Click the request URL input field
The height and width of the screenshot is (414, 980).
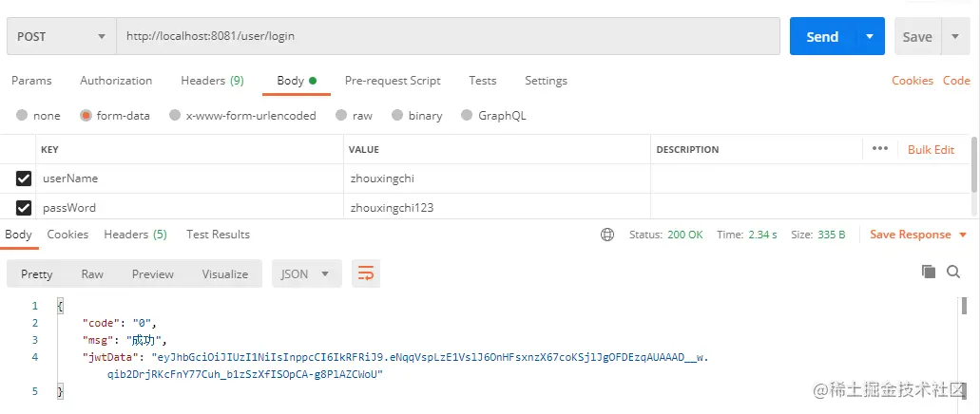pos(448,36)
